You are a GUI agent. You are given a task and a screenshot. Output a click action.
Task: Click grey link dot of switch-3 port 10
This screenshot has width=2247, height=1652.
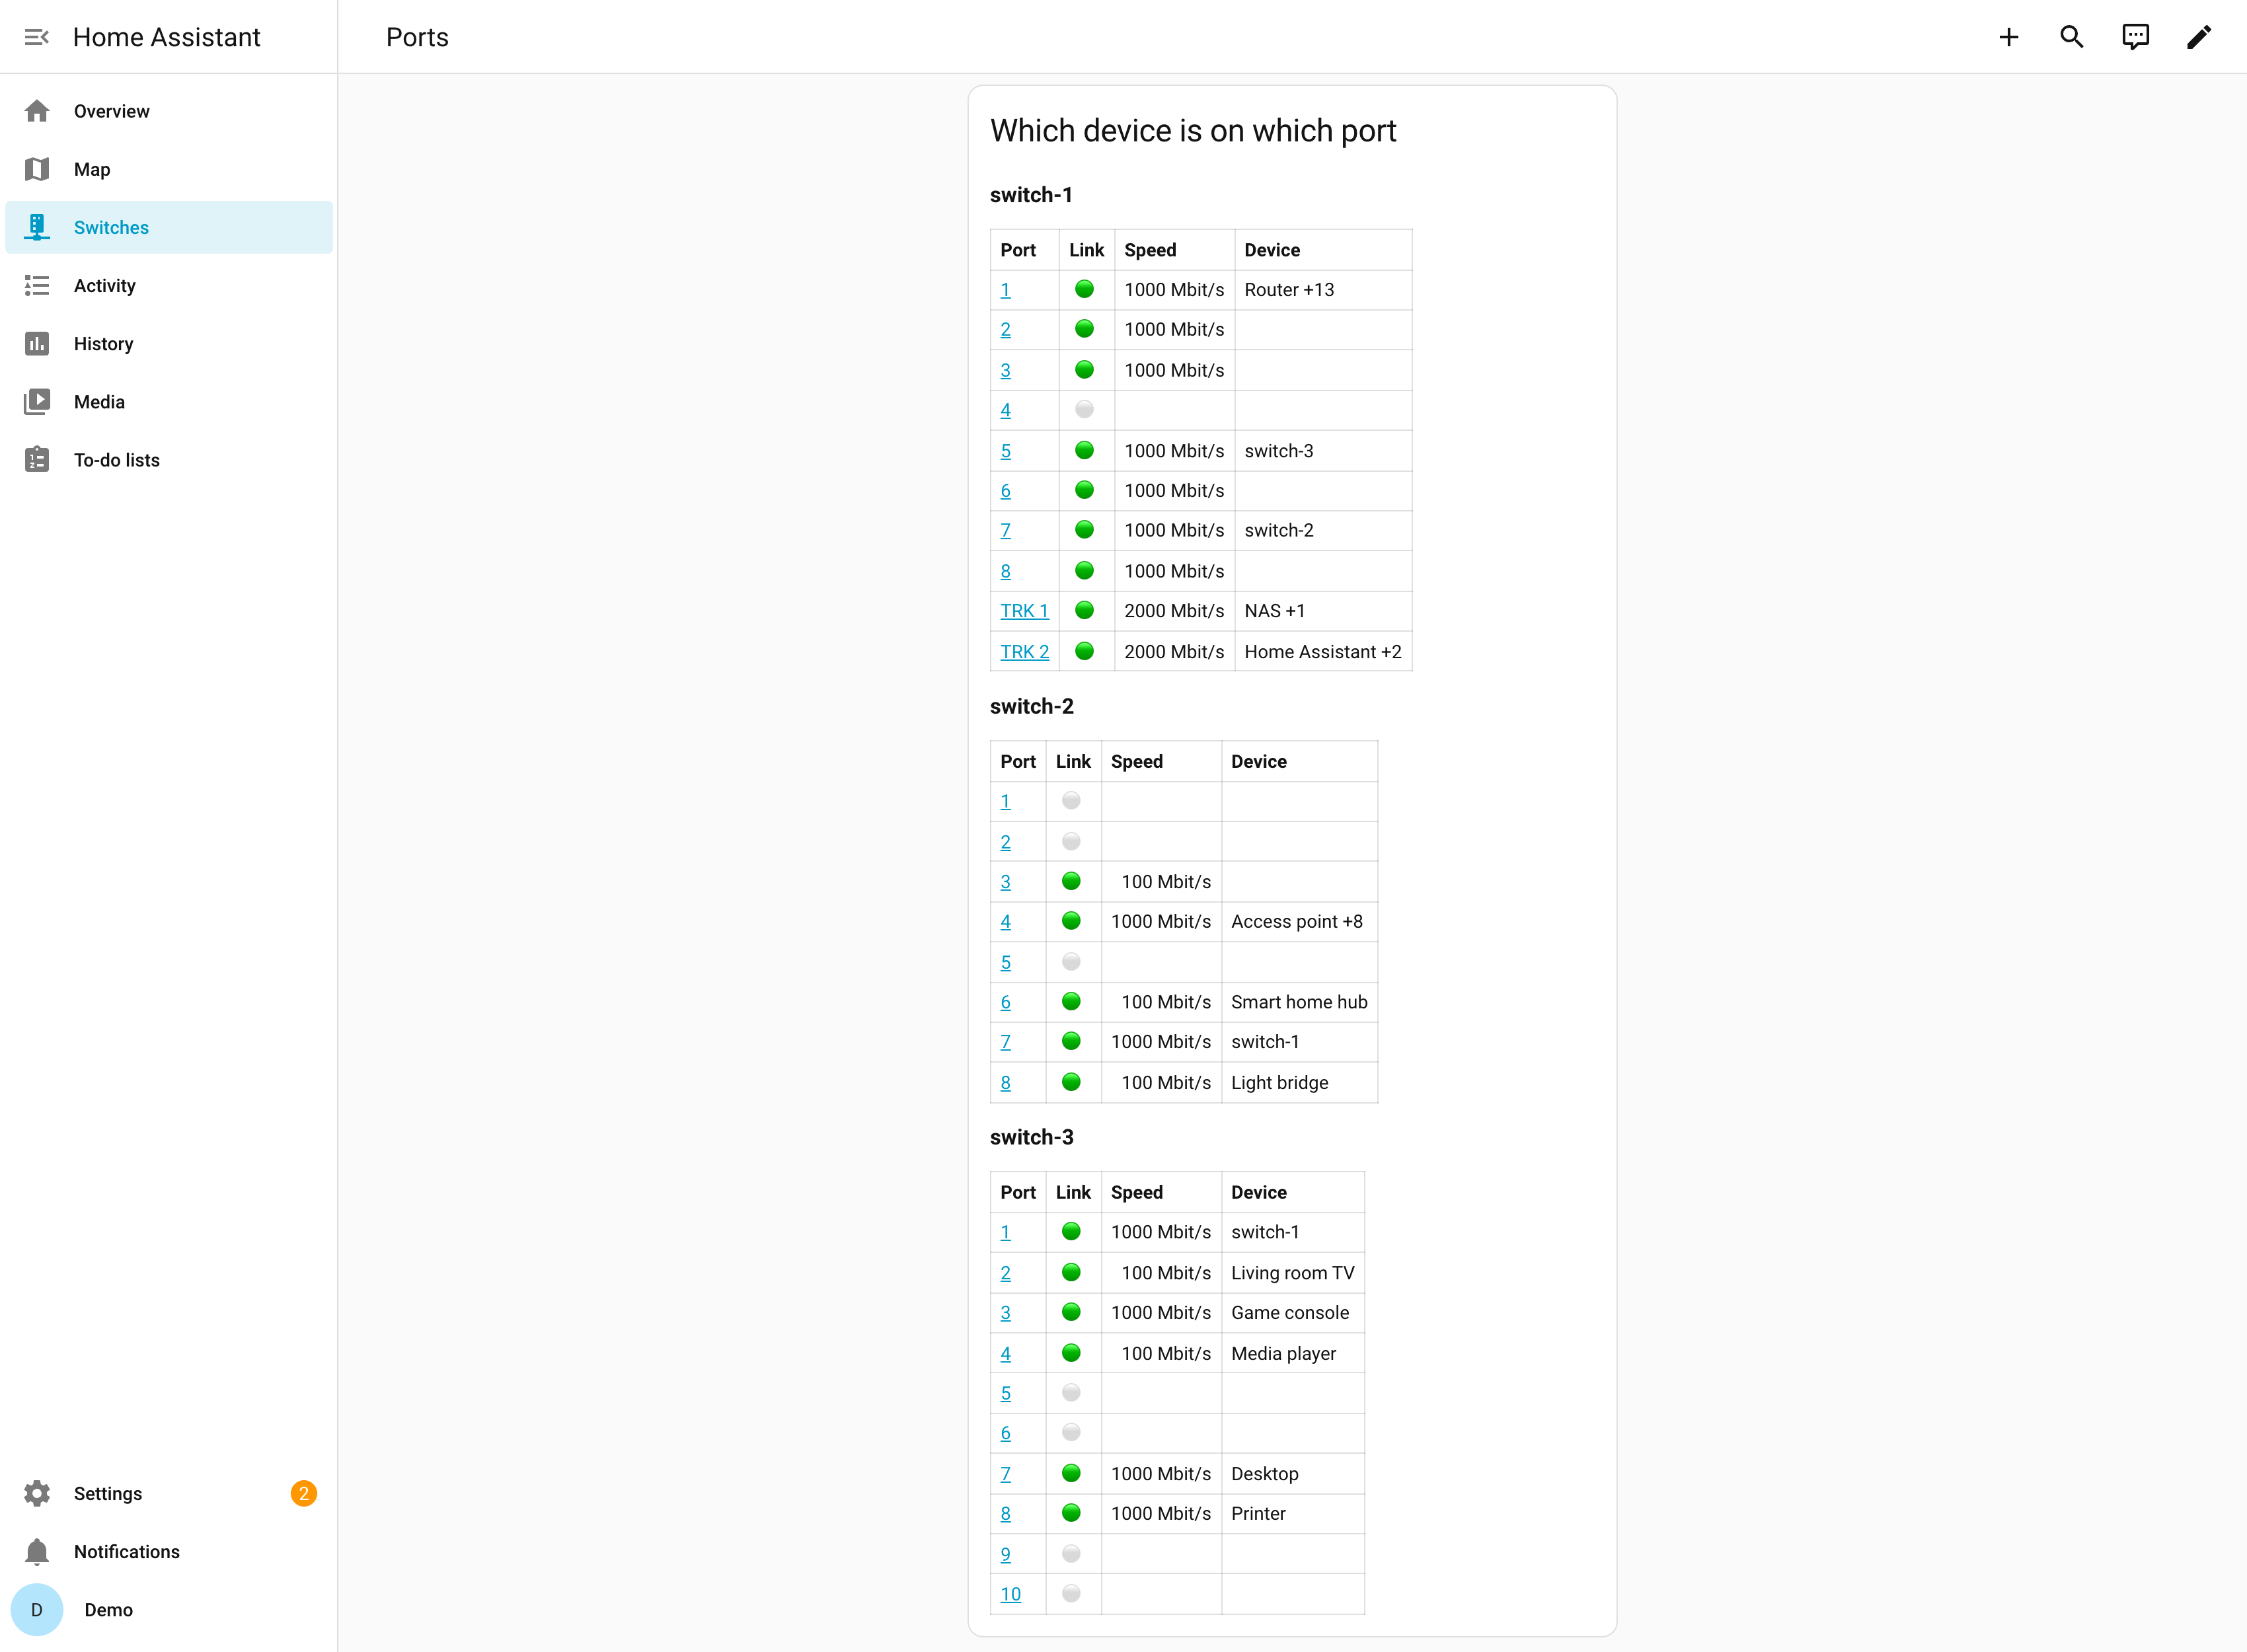coord(1071,1593)
